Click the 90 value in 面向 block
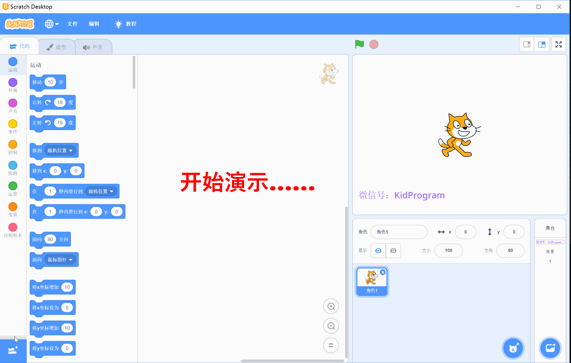This screenshot has height=363, width=571. 50,239
